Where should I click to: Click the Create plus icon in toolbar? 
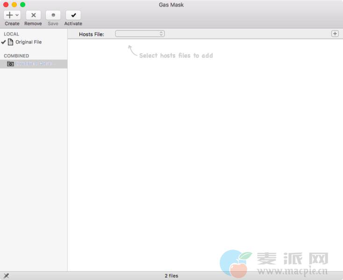[9, 15]
